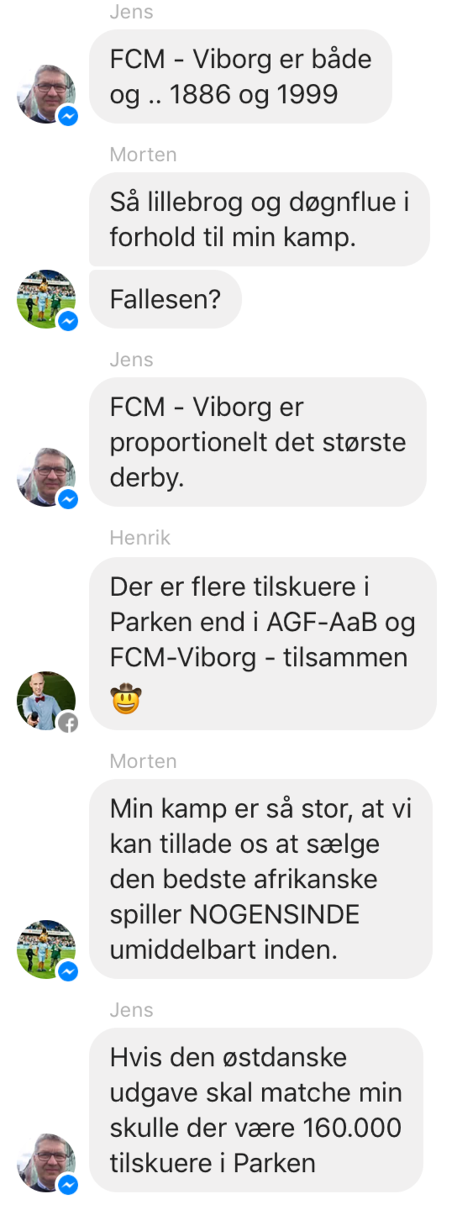Tap the cowboy hat emoji in Henrik's message
Screen dimensions: 457x1210
click(126, 698)
